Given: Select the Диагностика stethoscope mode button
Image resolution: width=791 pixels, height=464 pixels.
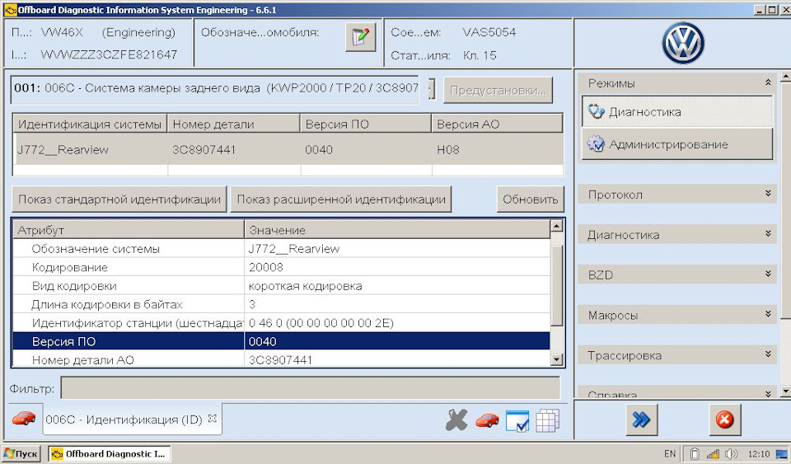Looking at the screenshot, I should pos(677,111).
